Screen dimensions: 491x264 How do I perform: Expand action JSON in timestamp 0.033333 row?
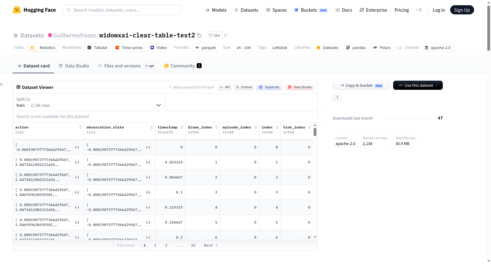pos(77,162)
